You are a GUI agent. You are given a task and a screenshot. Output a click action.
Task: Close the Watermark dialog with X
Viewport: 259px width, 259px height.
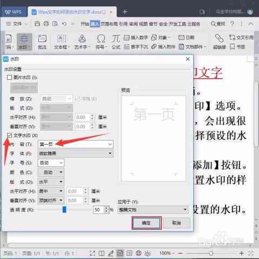[188, 59]
